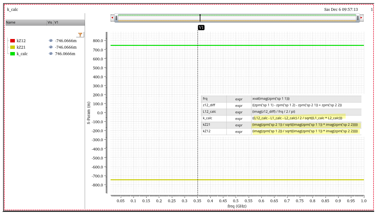Click the right red scroll arrow
This screenshot has height=214, width=376.
[x=361, y=18]
